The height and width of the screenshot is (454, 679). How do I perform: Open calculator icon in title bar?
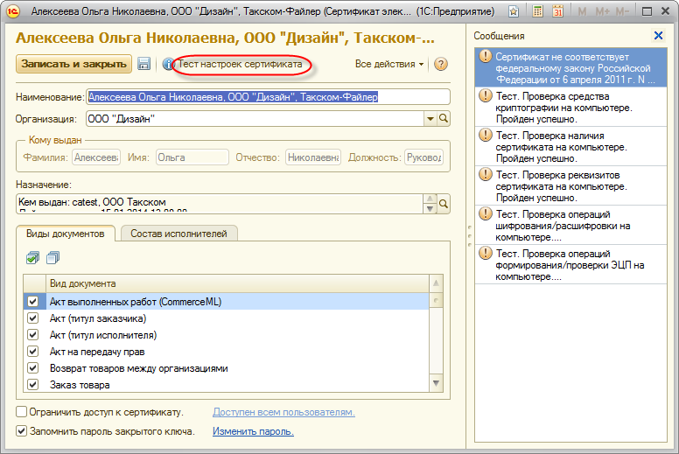click(x=537, y=11)
